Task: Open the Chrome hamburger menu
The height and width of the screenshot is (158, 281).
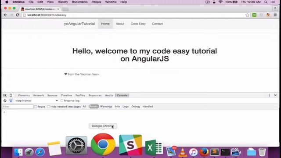Action: click(x=275, y=15)
